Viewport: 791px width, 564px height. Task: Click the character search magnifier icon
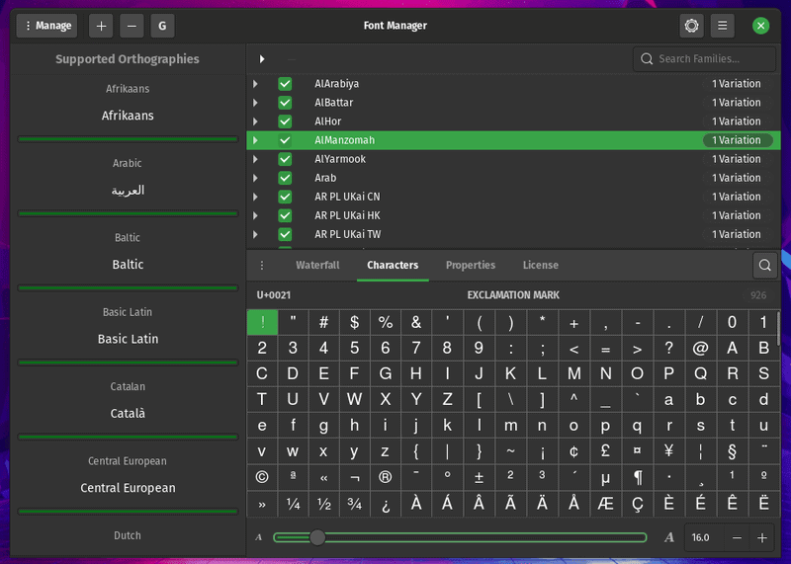coord(764,265)
